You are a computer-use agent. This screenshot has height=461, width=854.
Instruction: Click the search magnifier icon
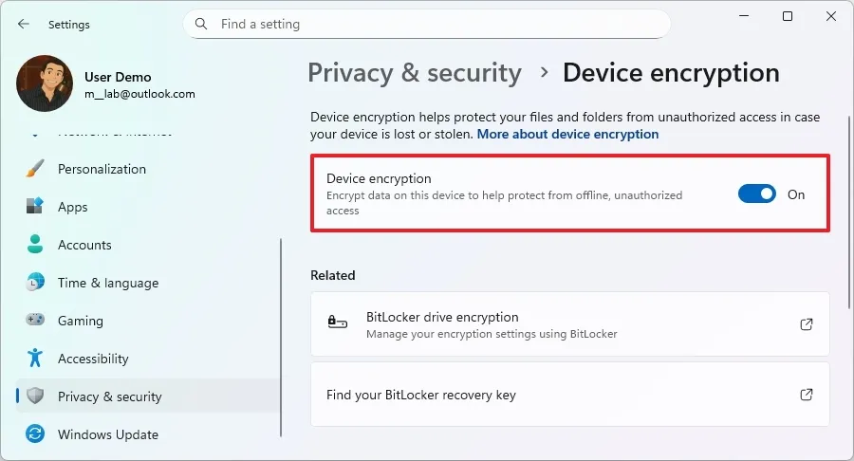[x=201, y=24]
